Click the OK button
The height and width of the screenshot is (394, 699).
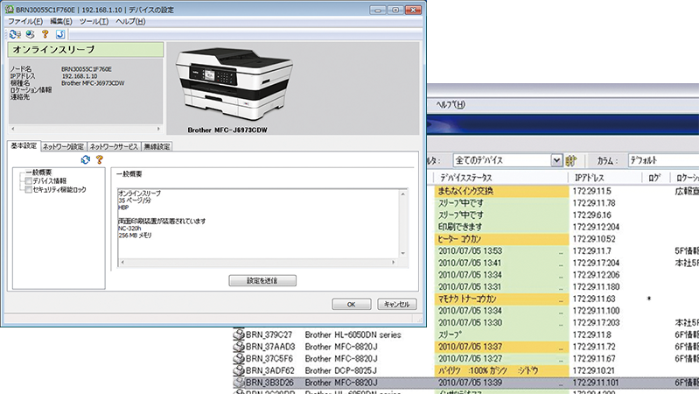(352, 305)
